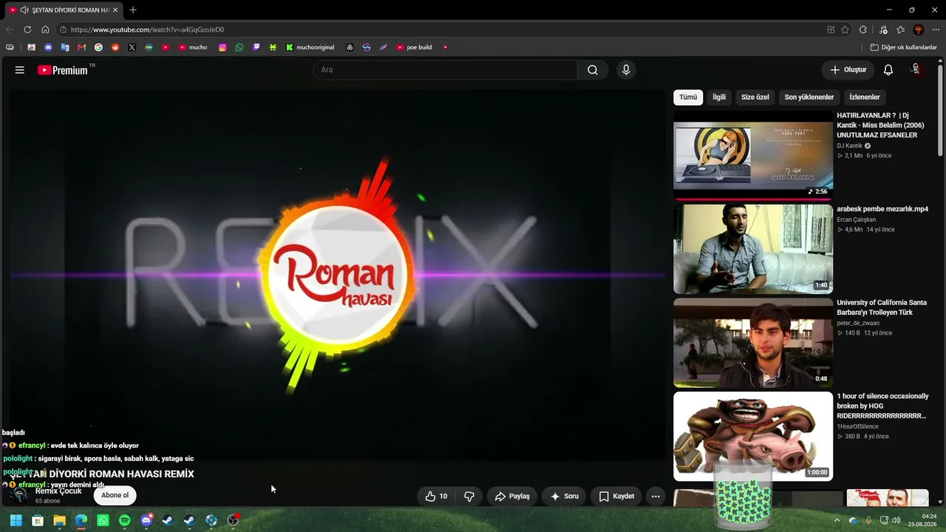
Task: Open the poe build bookmark link
Action: 414,47
